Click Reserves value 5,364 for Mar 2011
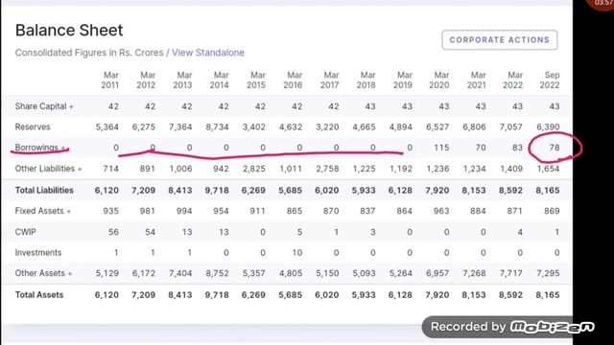Screen dimensions: 614x345 tap(107, 127)
